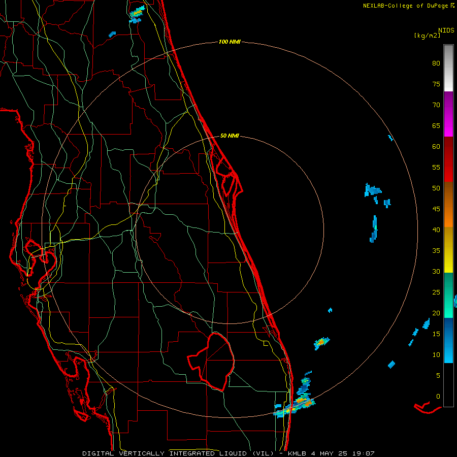Click the 50 NMI range ring label
457x457 pixels.
(230, 136)
